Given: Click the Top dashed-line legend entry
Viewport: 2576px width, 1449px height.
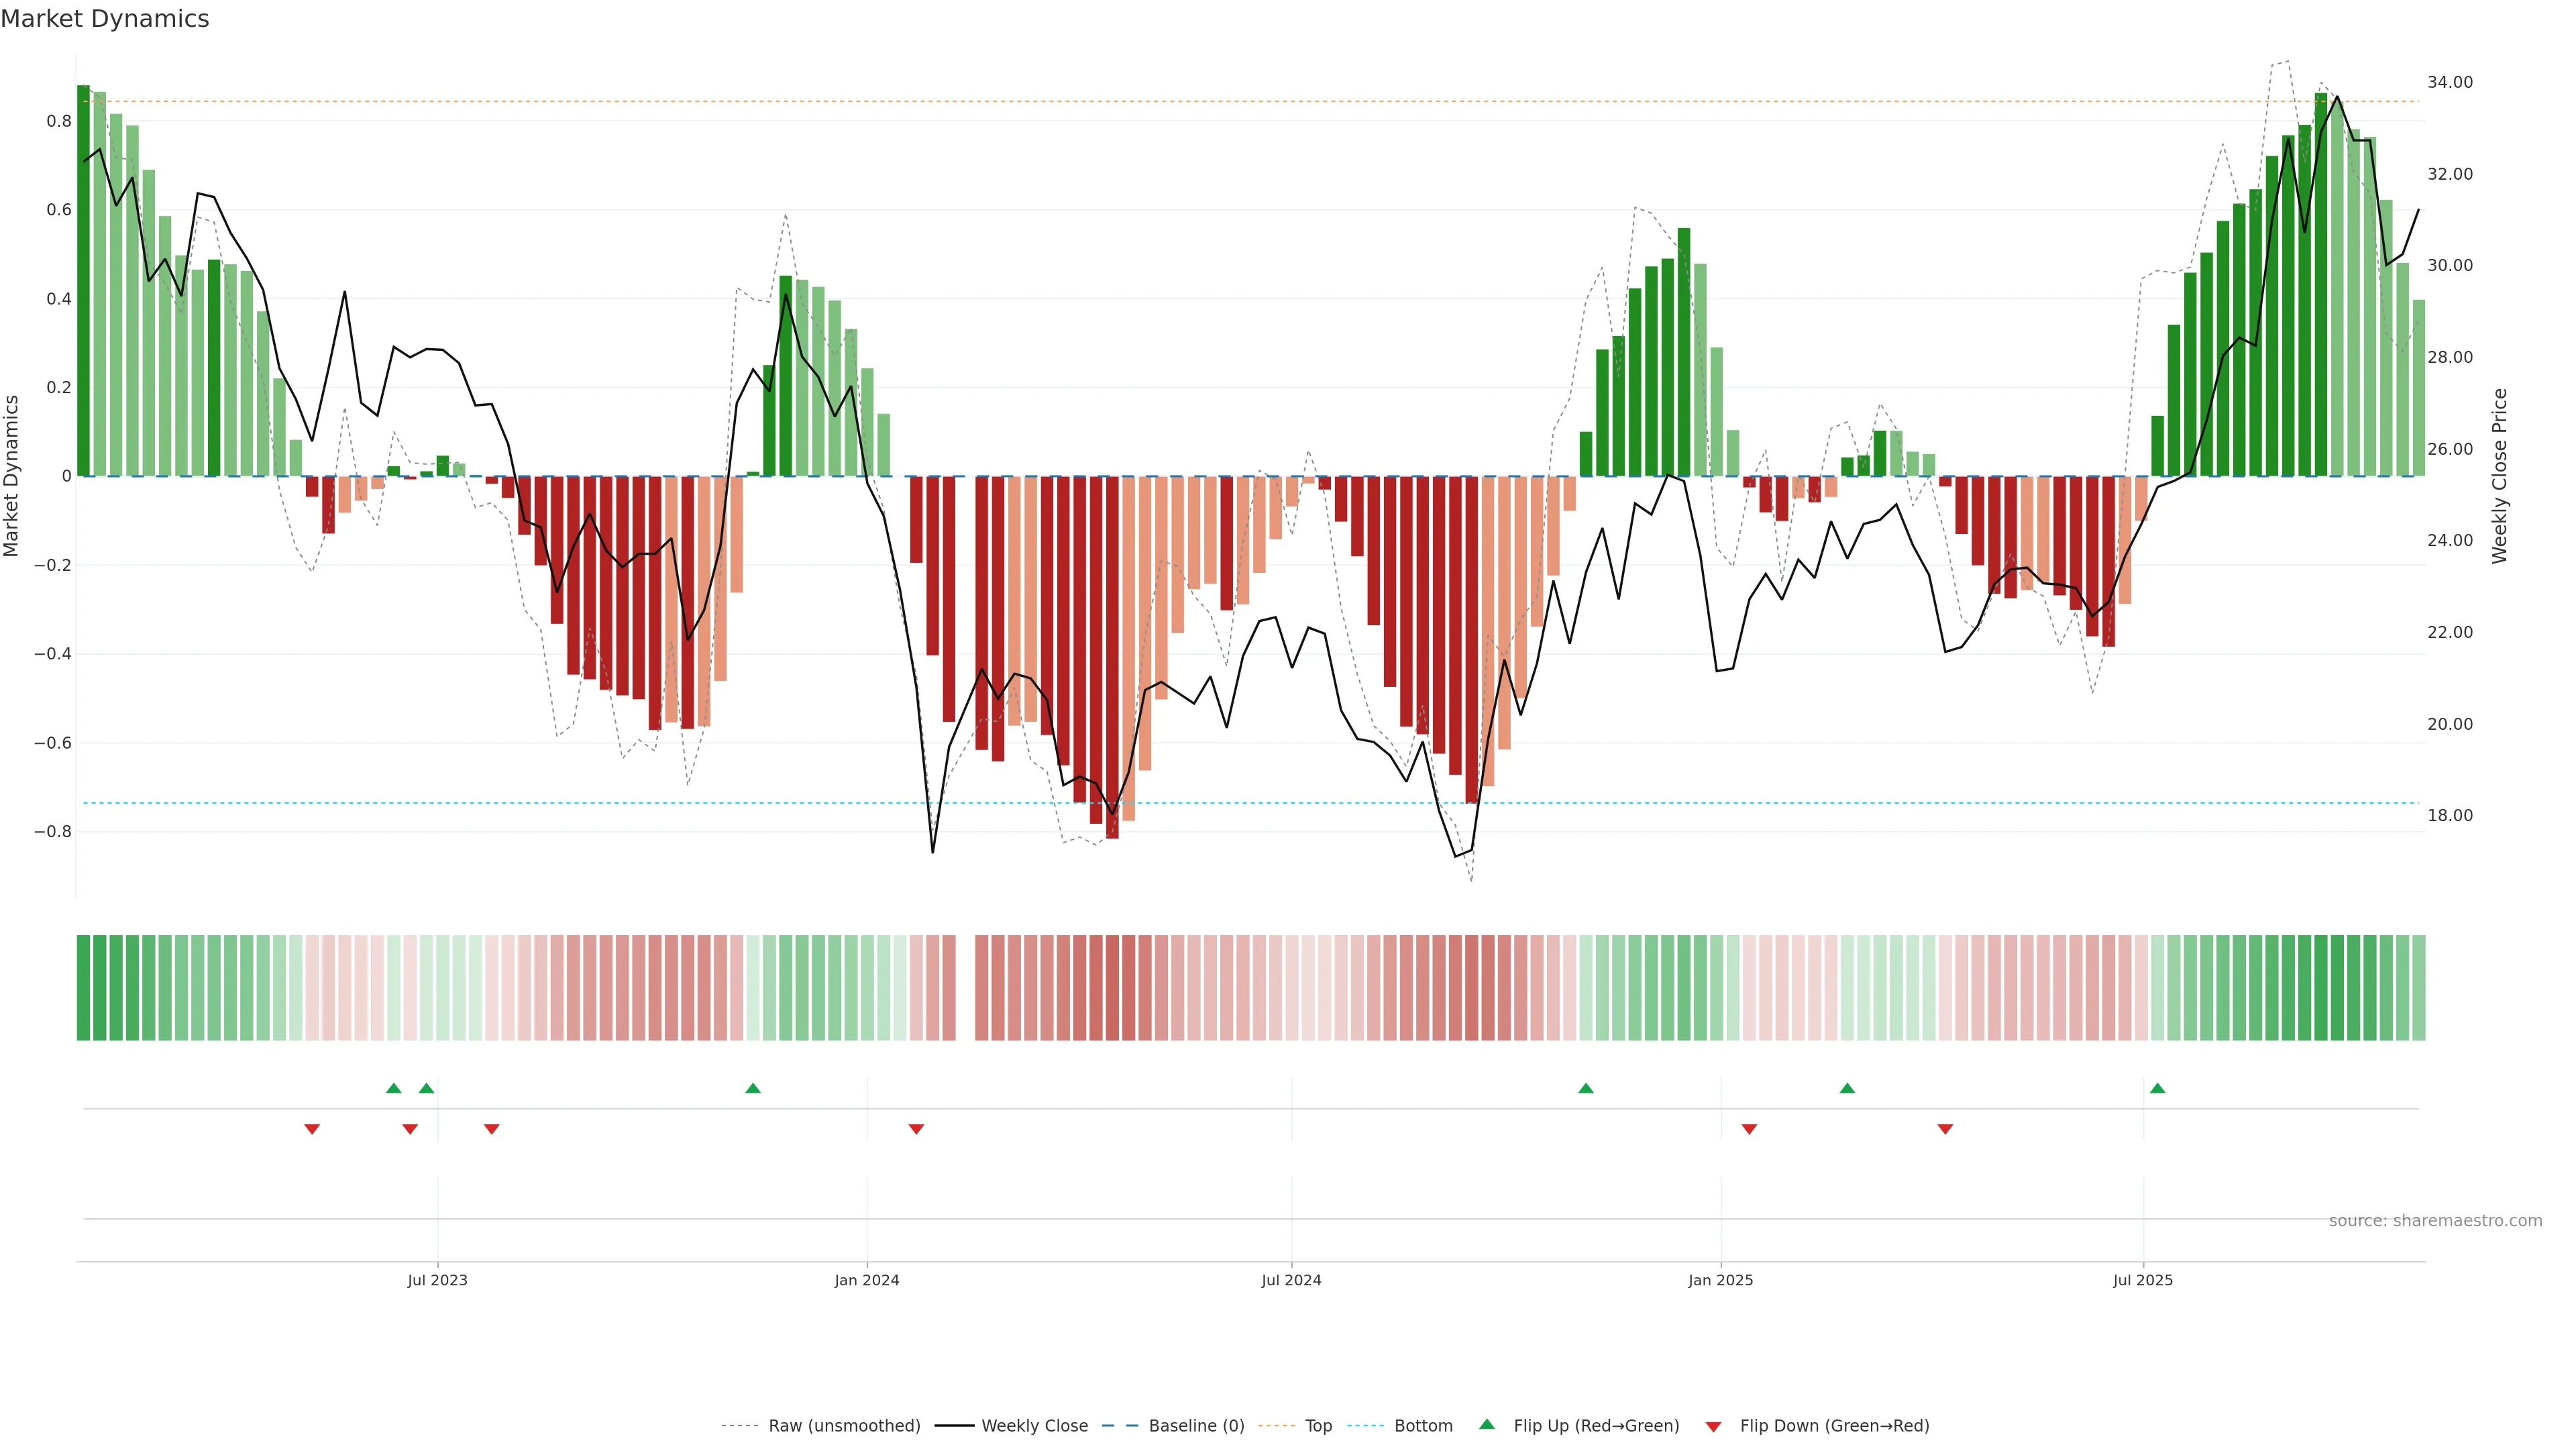Looking at the screenshot, I should [1318, 1426].
